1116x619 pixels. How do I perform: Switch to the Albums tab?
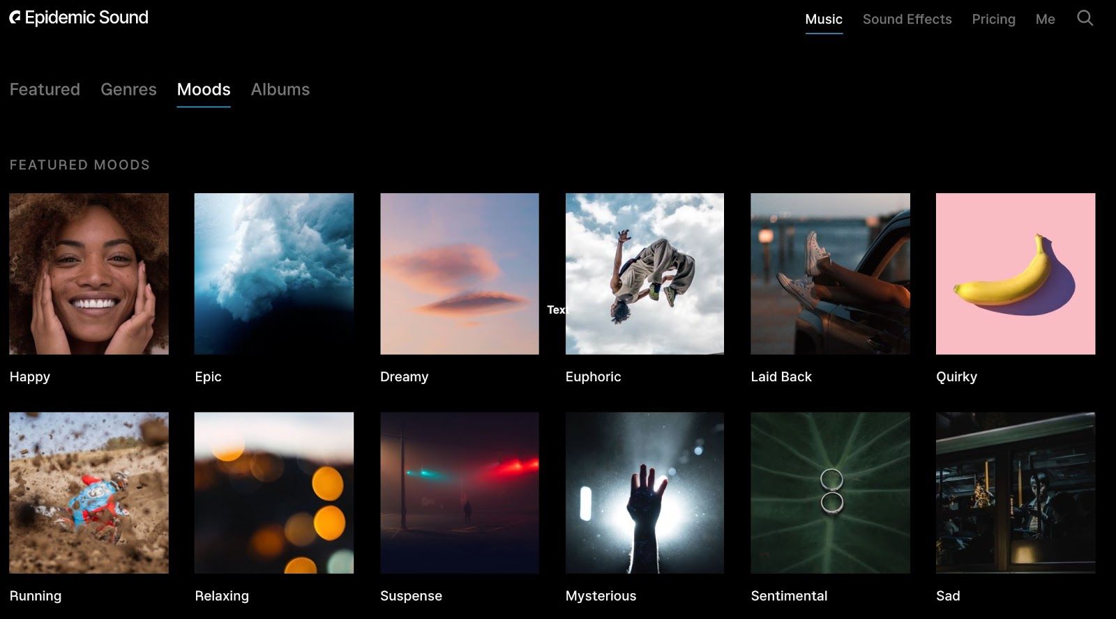click(x=280, y=89)
